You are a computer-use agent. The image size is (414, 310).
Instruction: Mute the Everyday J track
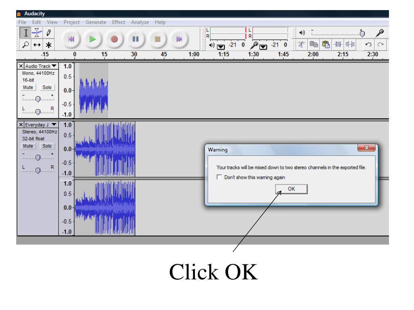28,146
